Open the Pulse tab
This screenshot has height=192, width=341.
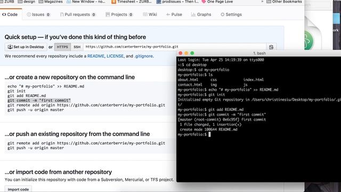click(174, 14)
